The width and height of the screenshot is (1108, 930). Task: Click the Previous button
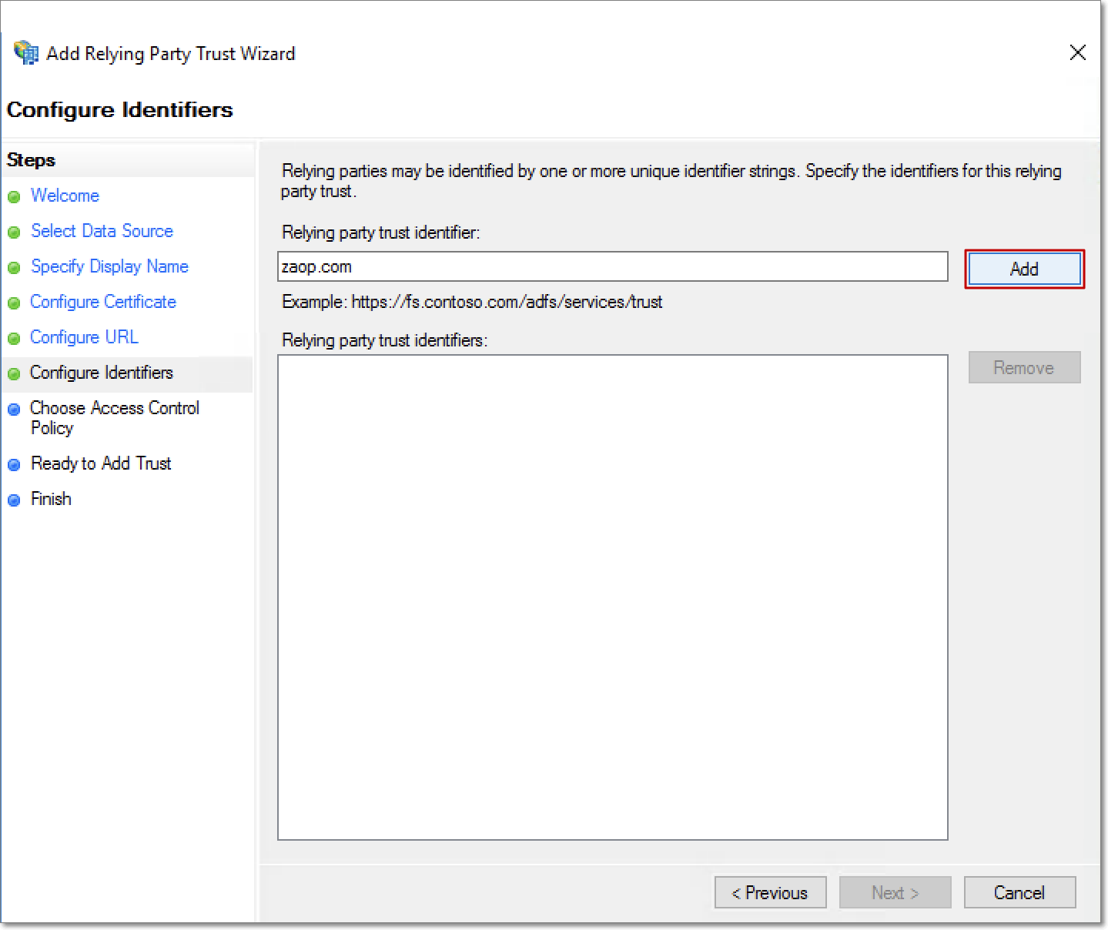tap(770, 893)
